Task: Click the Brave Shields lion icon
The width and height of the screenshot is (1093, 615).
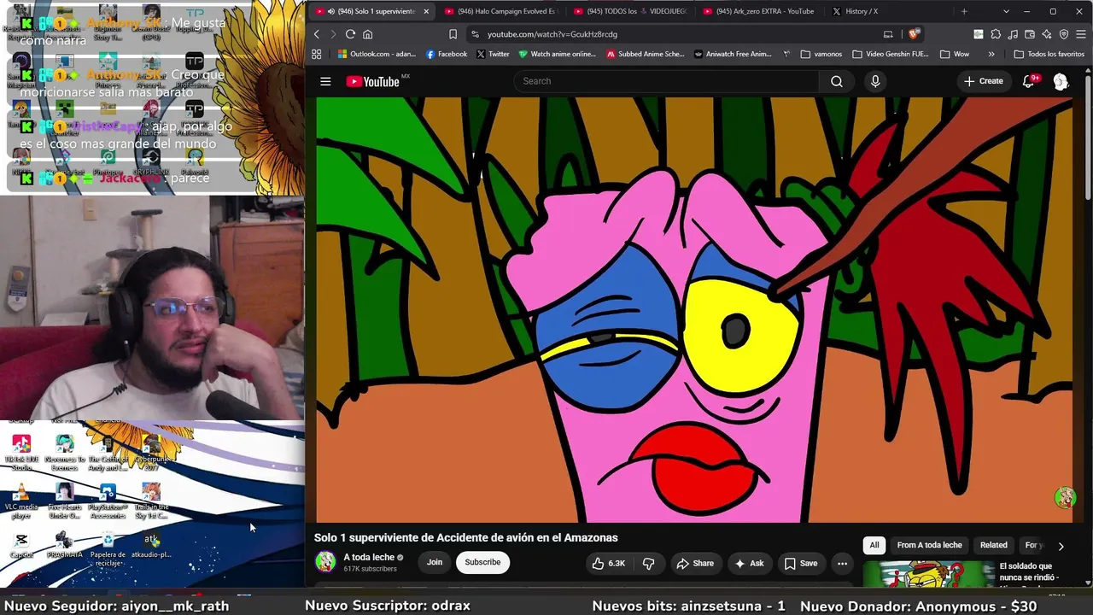Action: pyautogui.click(x=914, y=34)
